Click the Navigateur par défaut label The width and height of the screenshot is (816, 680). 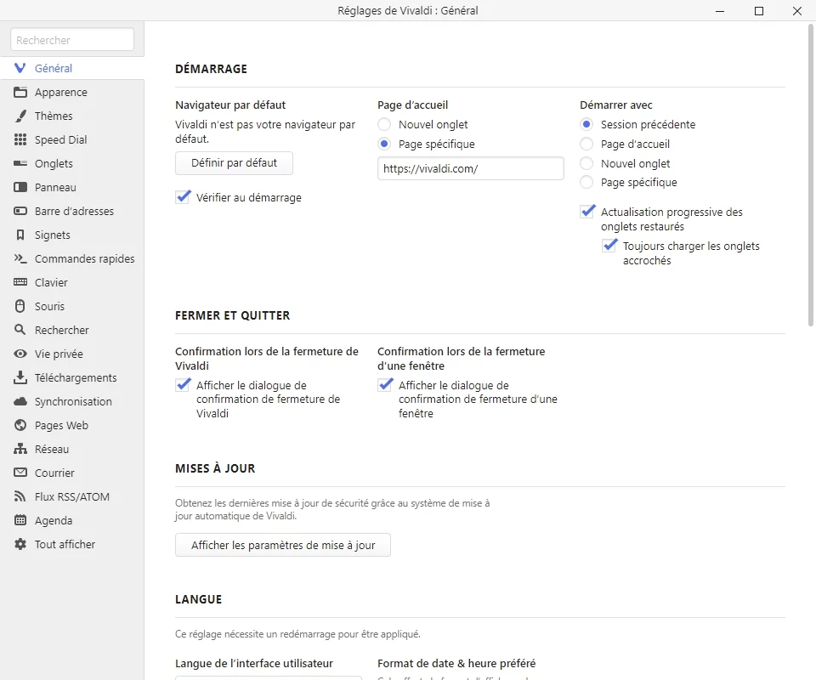(x=230, y=105)
